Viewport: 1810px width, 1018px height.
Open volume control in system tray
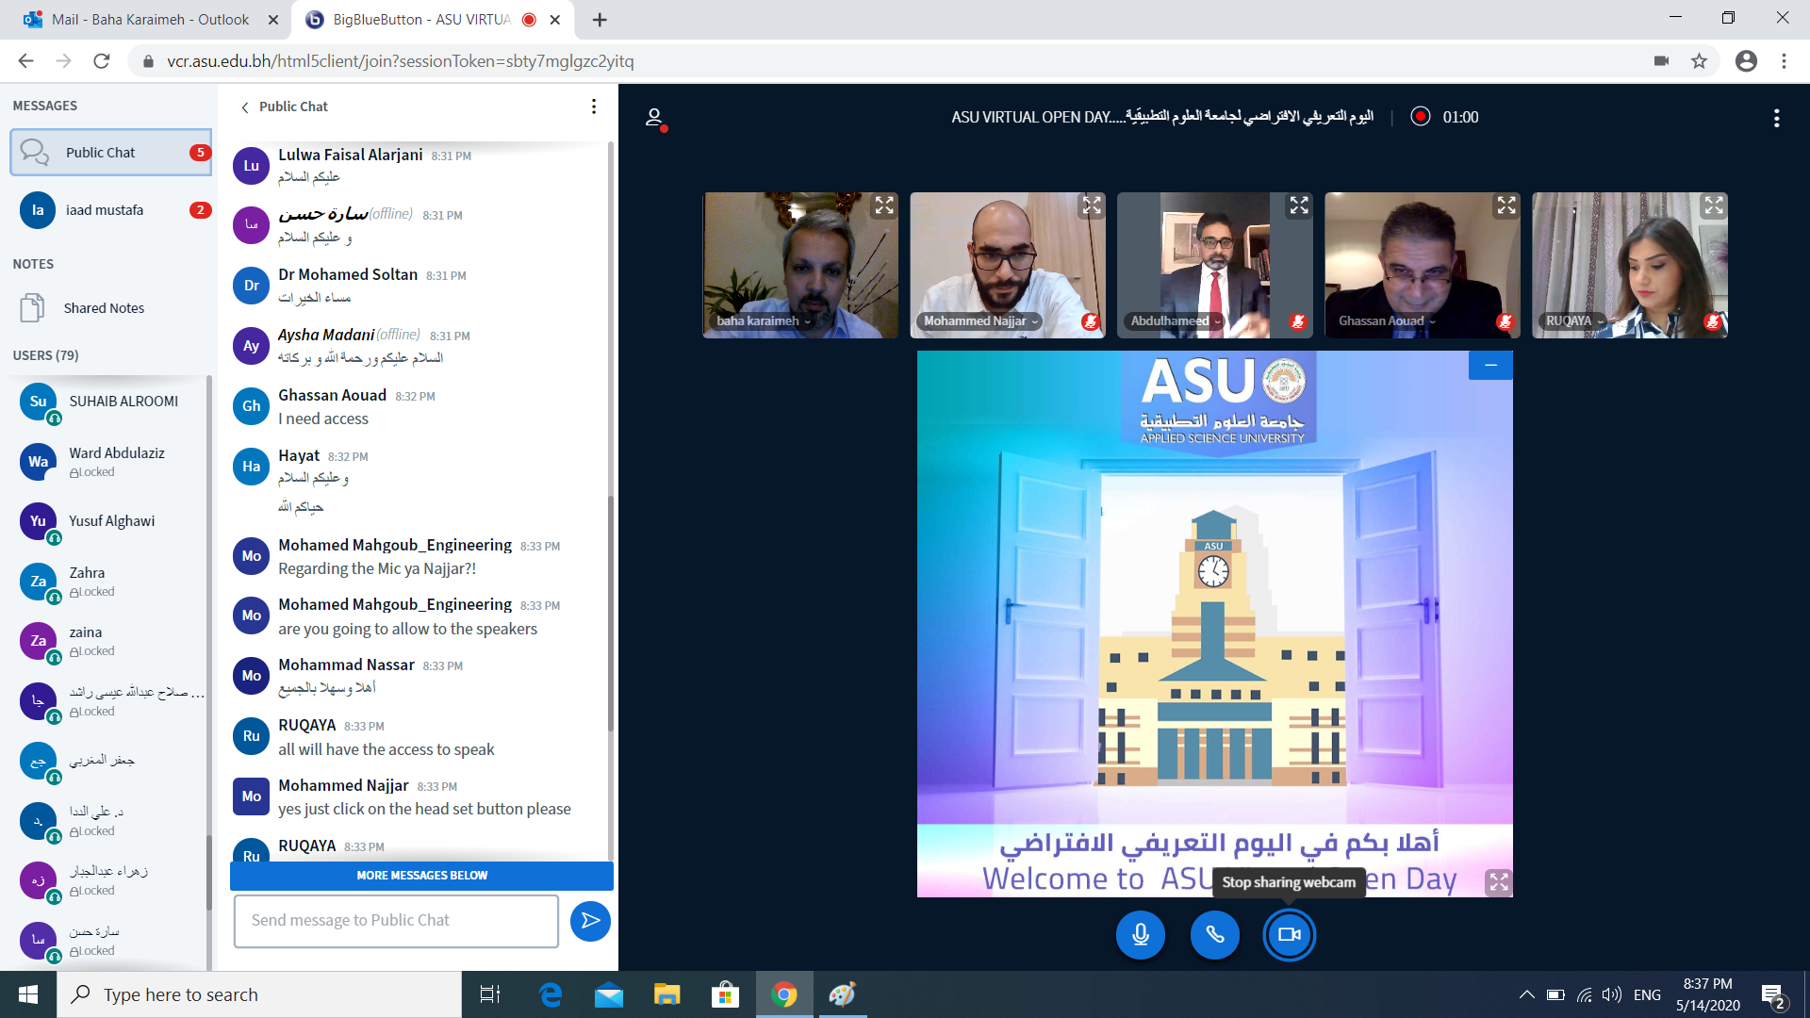tap(1612, 994)
